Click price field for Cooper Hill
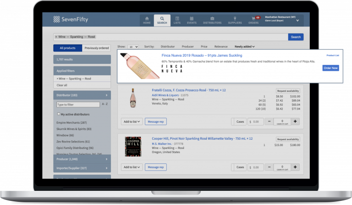 tap(255, 167)
